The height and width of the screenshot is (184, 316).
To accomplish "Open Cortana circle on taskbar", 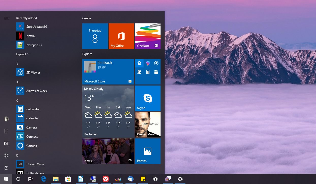I will pyautogui.click(x=18, y=179).
